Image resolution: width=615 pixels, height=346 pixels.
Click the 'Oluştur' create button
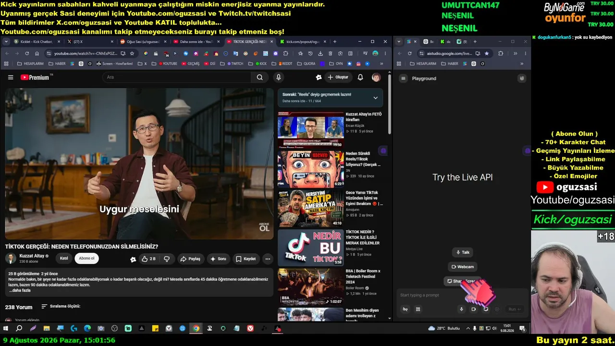tap(338, 77)
